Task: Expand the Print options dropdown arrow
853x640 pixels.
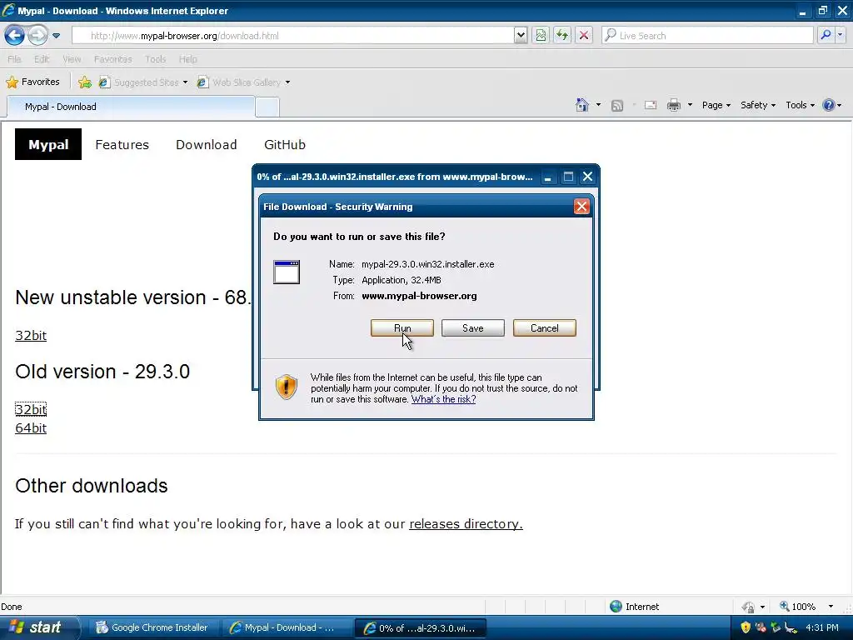Action: pos(690,105)
